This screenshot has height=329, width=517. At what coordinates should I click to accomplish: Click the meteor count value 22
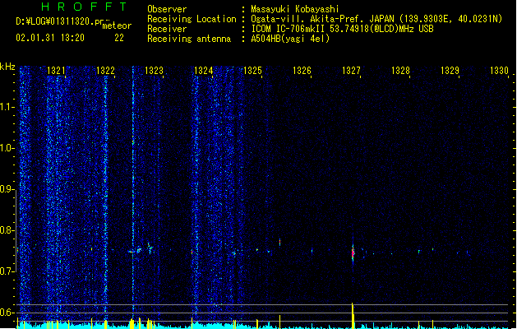pos(119,38)
